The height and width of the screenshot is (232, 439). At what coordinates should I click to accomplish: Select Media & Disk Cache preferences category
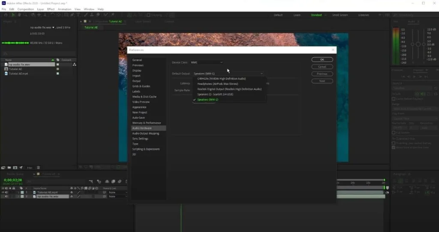144,97
